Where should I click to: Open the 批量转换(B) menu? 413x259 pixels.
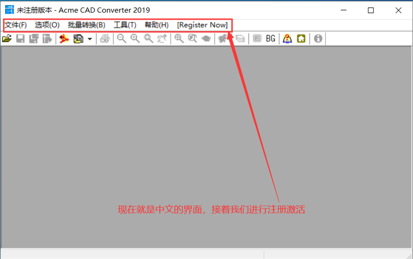[x=86, y=25]
